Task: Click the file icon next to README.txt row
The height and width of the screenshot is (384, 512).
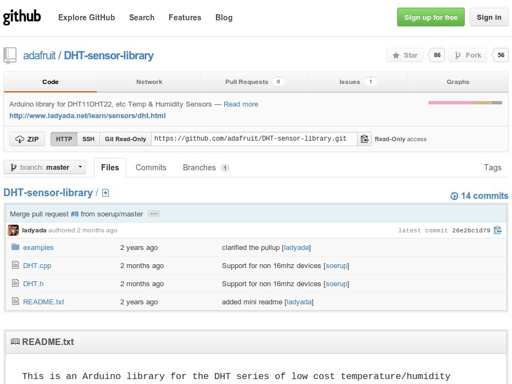Action: [15, 301]
